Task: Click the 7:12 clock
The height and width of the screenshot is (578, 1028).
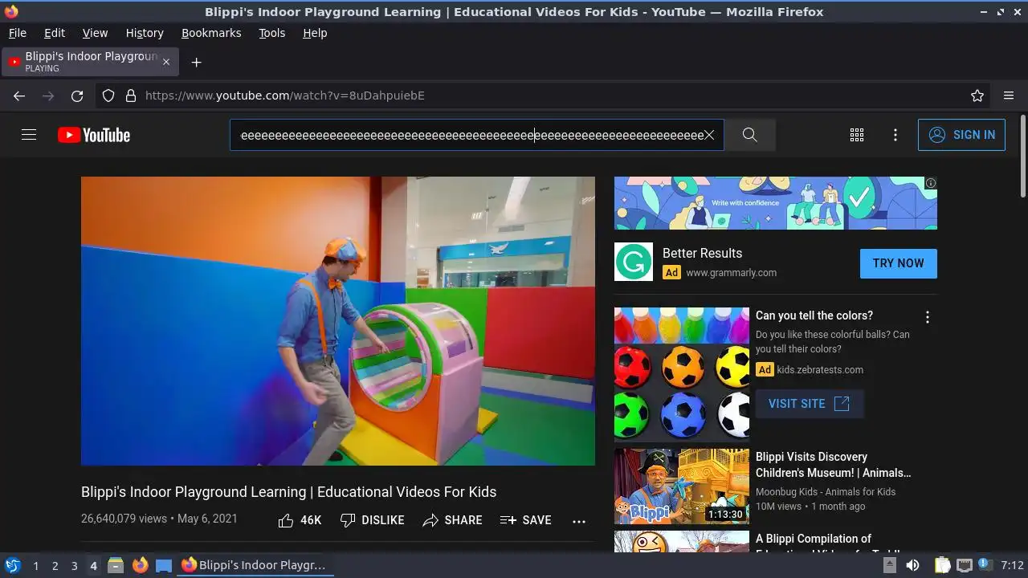Action: tap(1012, 566)
